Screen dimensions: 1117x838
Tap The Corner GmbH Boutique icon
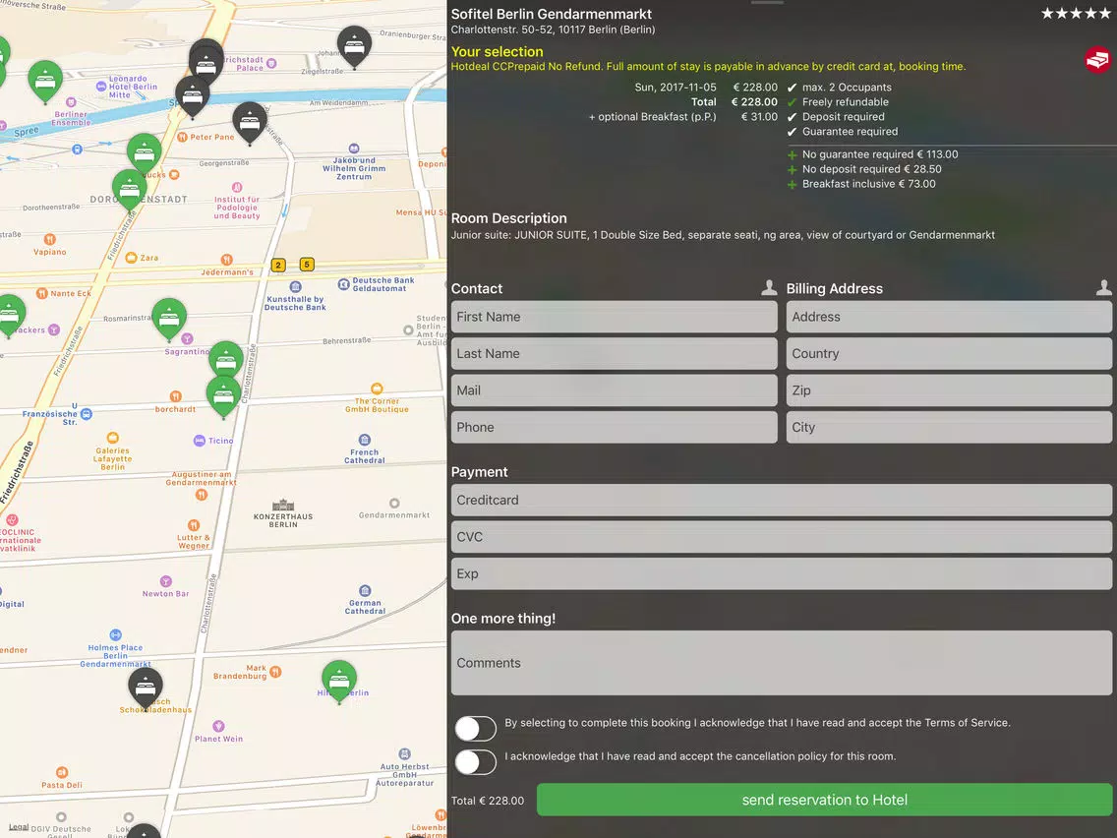coord(377,389)
